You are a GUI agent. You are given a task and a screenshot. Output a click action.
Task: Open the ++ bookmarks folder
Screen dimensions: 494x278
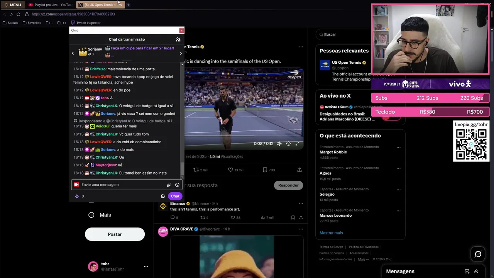(x=62, y=23)
